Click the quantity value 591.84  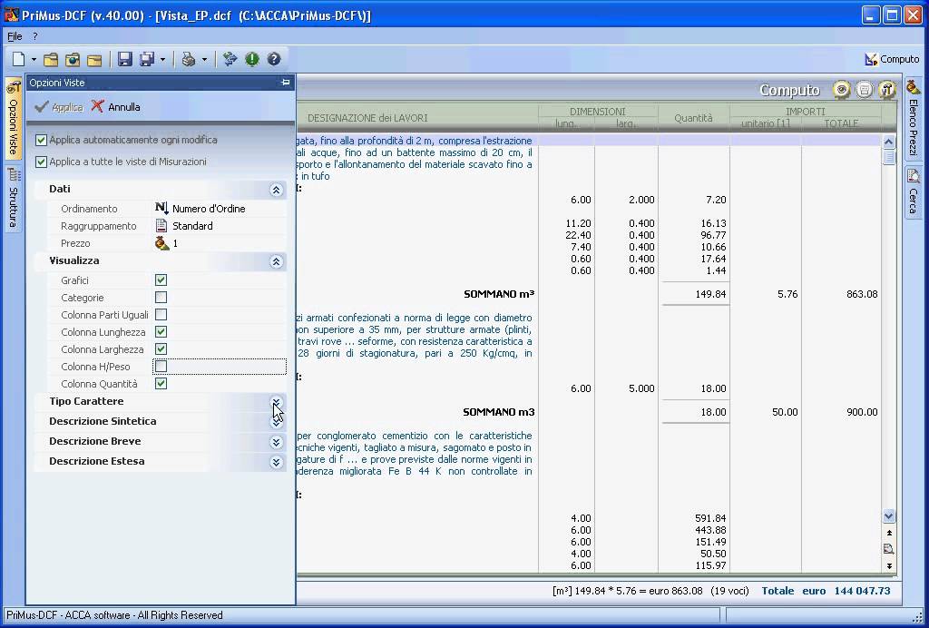pos(710,518)
